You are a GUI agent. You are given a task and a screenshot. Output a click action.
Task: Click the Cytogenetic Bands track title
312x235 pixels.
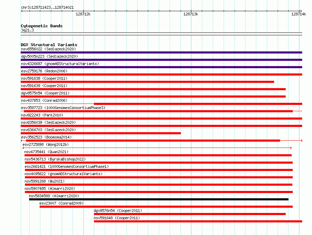[x=42, y=26]
